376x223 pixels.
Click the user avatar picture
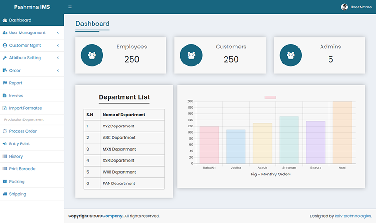tap(344, 7)
